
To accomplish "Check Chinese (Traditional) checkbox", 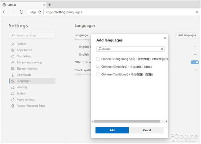I will pos(98,74).
